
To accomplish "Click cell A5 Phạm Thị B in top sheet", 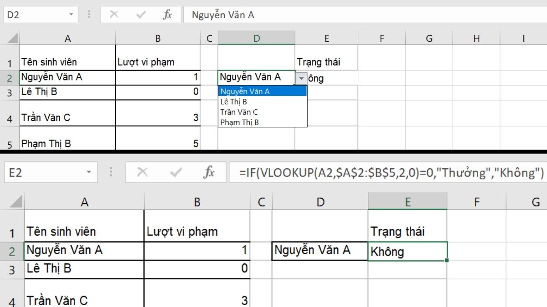I will pyautogui.click(x=67, y=138).
